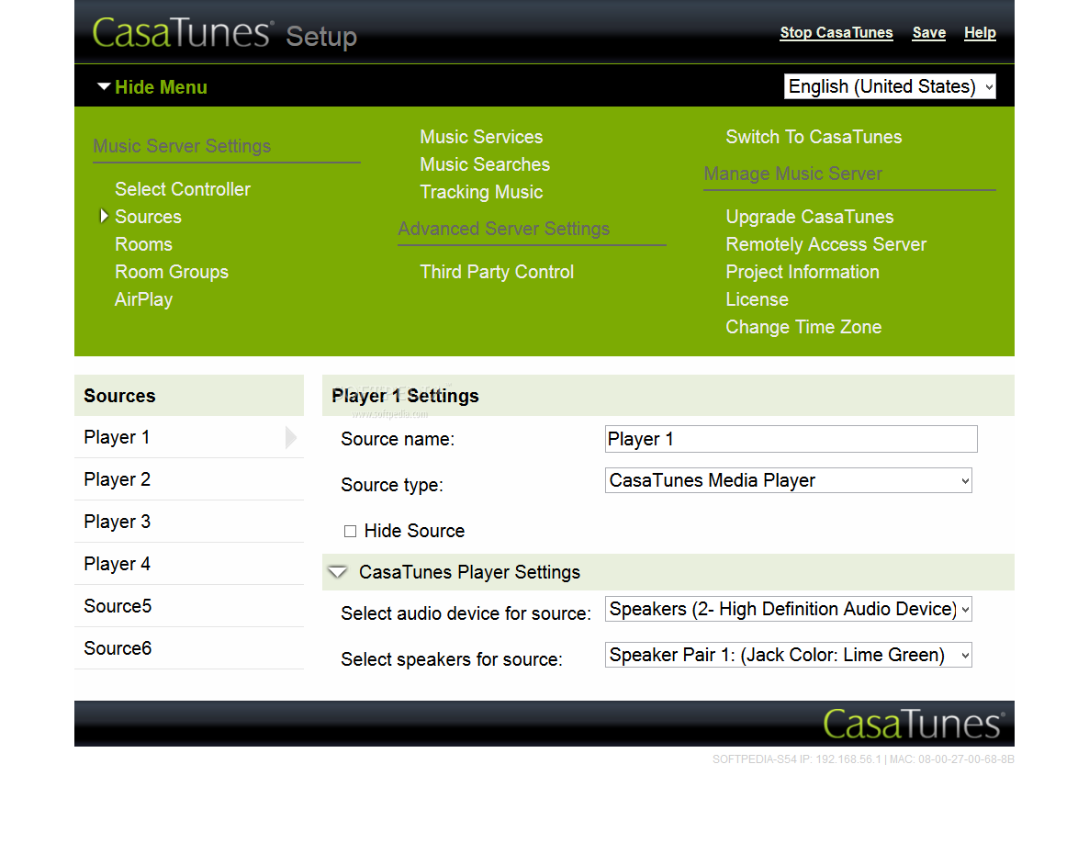This screenshot has width=1089, height=843.
Task: Open Tracking Music menu item
Action: point(481,192)
